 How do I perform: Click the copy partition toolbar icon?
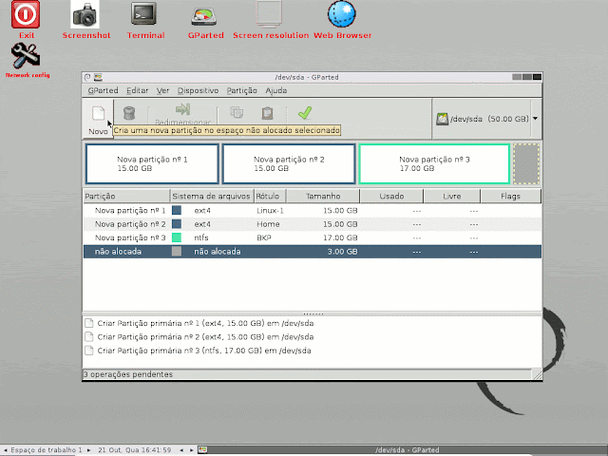click(237, 113)
